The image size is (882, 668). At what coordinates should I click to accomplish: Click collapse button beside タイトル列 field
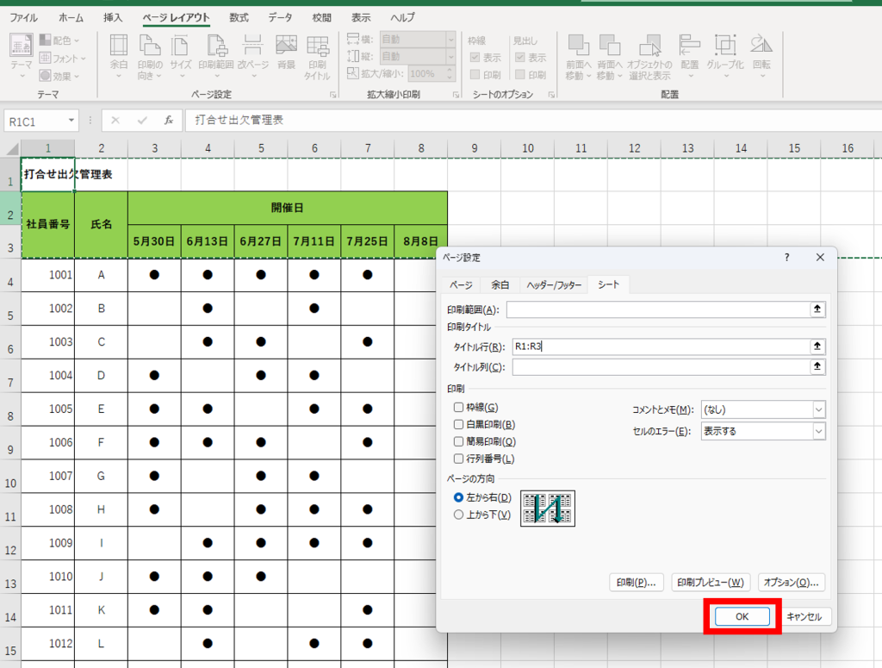[x=817, y=366]
